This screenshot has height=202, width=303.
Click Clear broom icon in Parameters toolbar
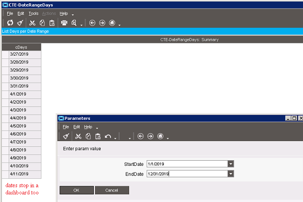pyautogui.click(x=66, y=136)
